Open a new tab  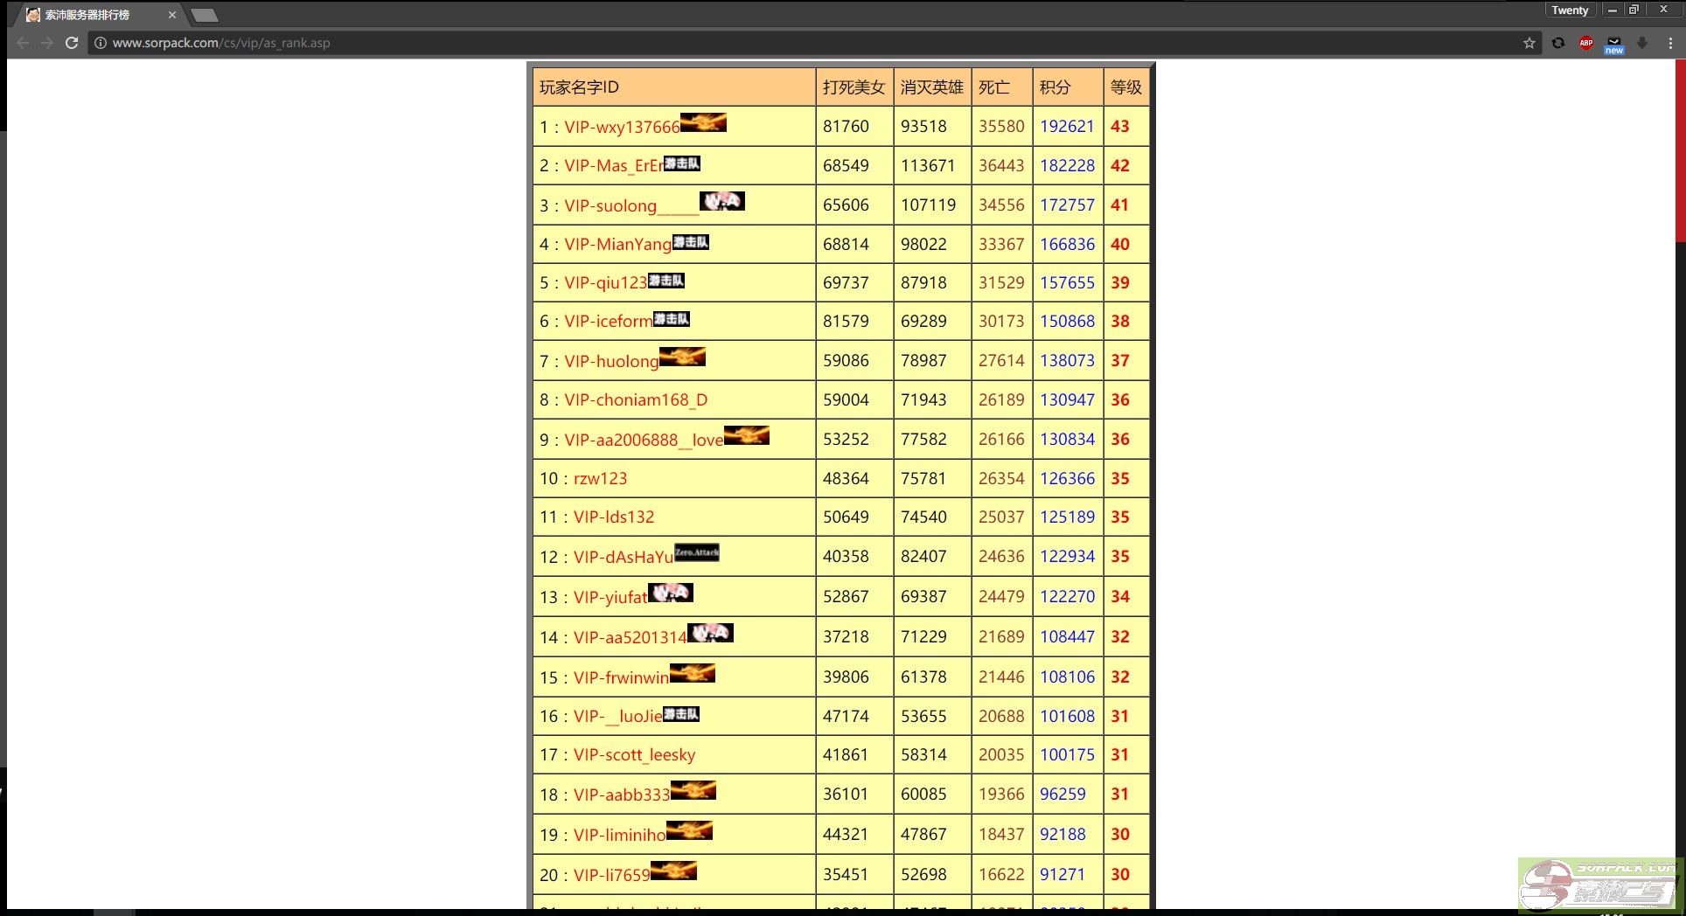click(205, 15)
